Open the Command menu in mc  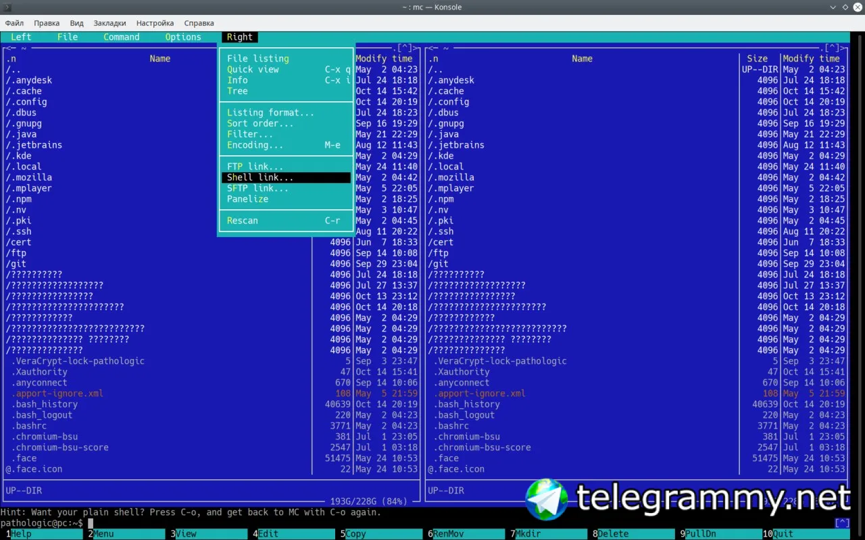(122, 37)
